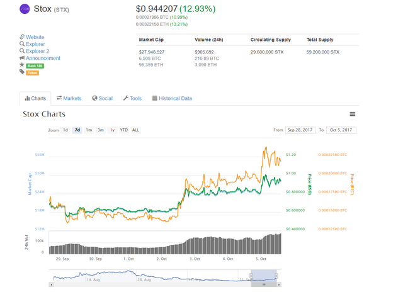The width and height of the screenshot is (403, 292).
Task: Click the left range handle on navigator
Action: click(251, 276)
